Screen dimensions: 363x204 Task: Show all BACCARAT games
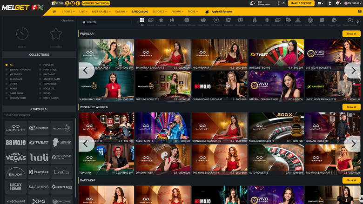[x=351, y=180]
